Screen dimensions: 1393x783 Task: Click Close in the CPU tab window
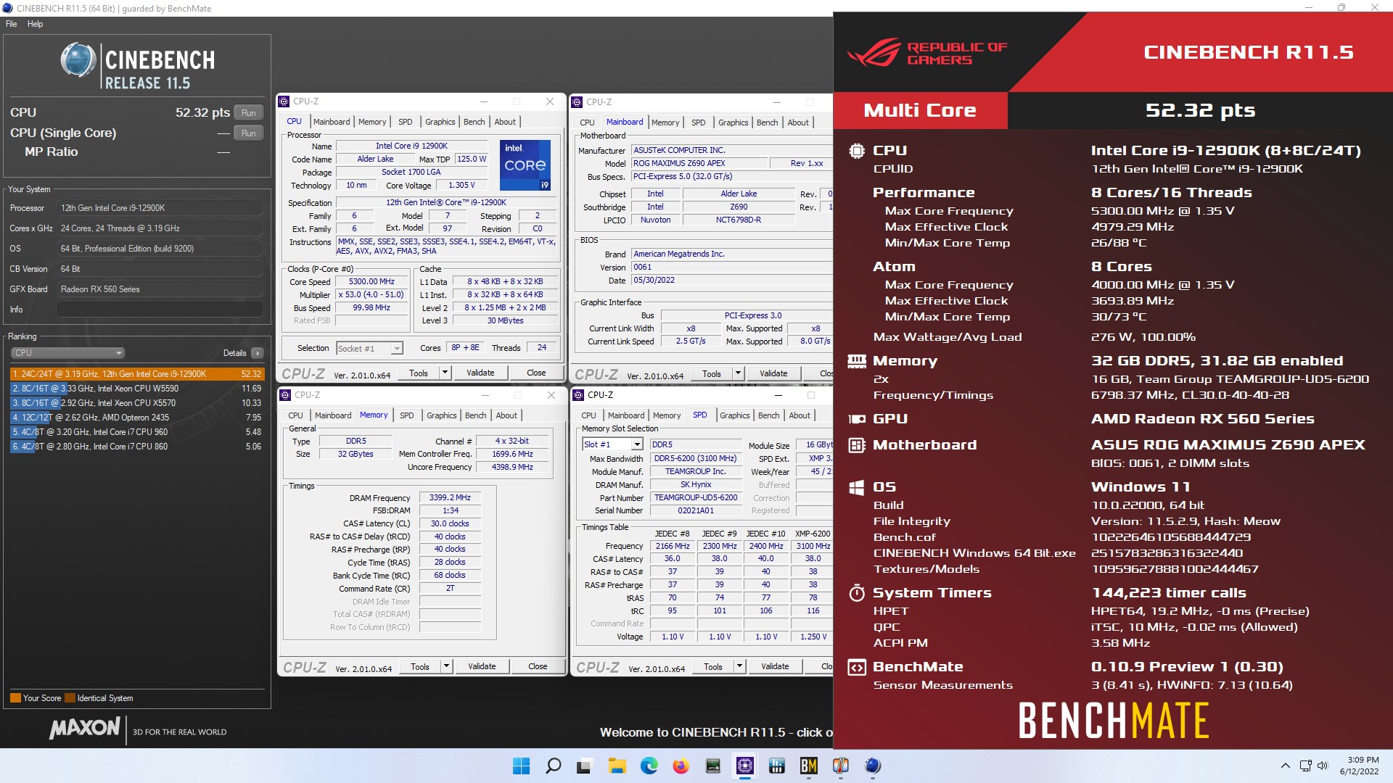[x=536, y=373]
